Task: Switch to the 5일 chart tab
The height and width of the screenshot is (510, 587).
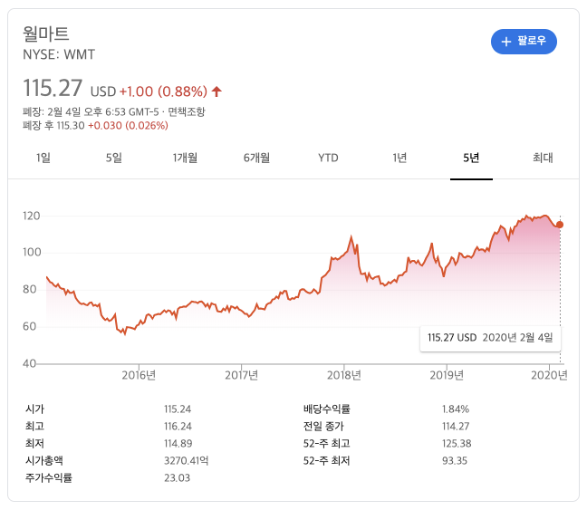Action: tap(114, 158)
